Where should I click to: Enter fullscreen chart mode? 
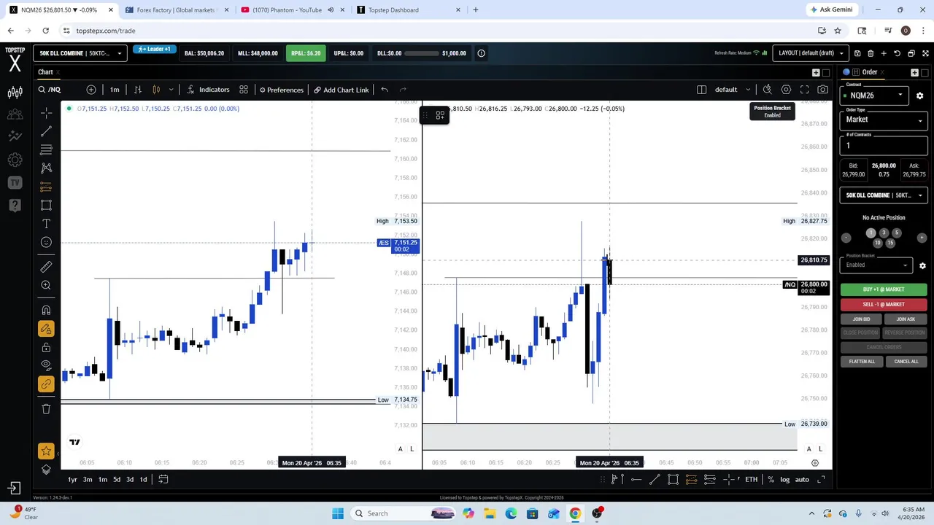pyautogui.click(x=804, y=90)
